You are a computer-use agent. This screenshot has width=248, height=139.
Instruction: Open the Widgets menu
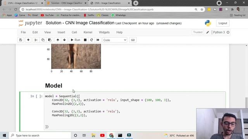(x=104, y=32)
